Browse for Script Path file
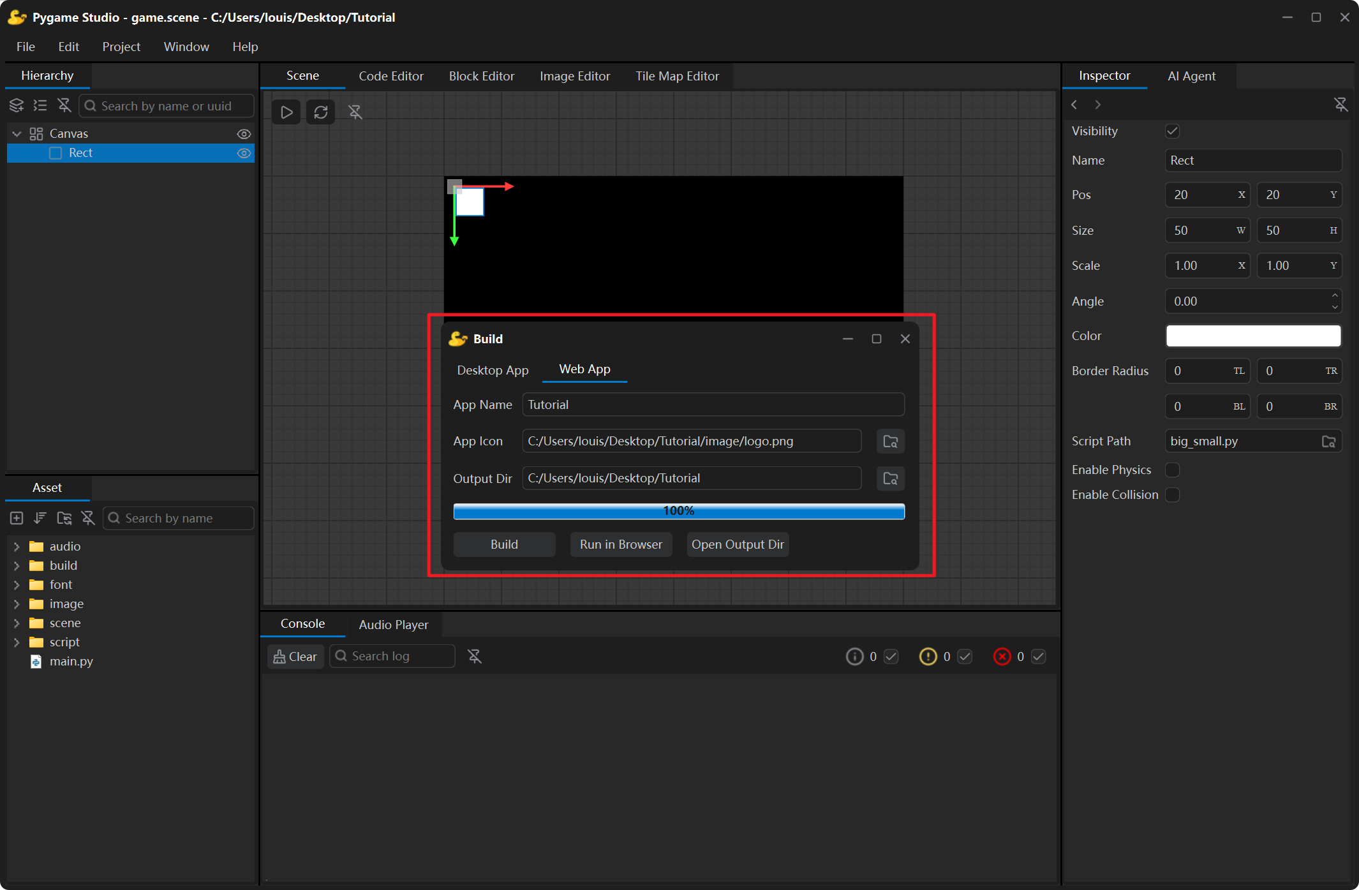 (x=1329, y=441)
